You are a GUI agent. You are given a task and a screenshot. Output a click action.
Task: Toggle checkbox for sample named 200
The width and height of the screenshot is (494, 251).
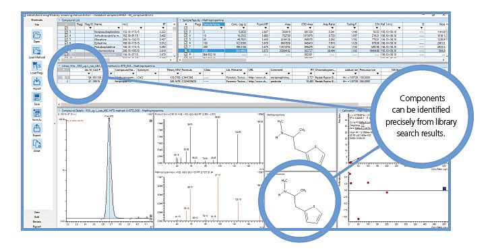[x=185, y=47]
